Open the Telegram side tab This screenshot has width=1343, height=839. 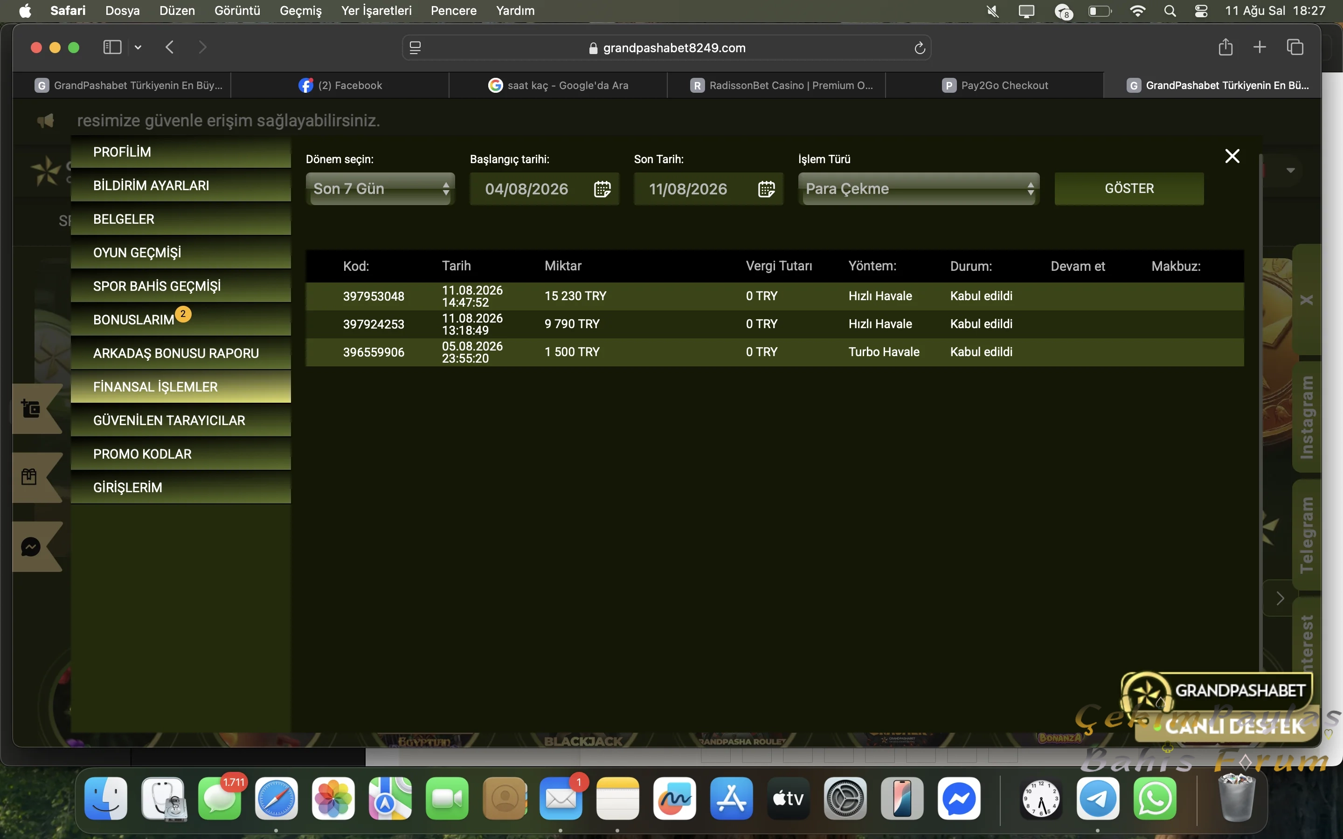[1306, 534]
